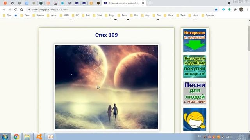Click the green shield extension icon
This screenshot has width=250, height=140.
tap(229, 9)
